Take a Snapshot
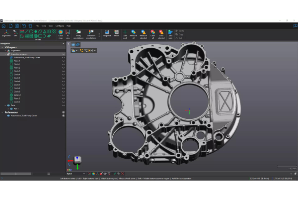The image size is (298, 199). click(x=107, y=33)
